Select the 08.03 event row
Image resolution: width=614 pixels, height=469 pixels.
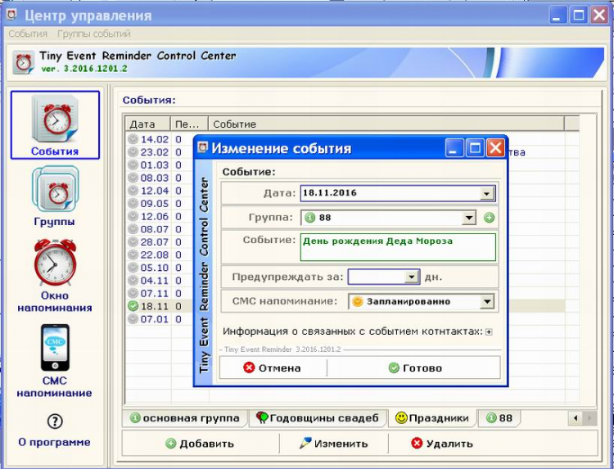(160, 178)
